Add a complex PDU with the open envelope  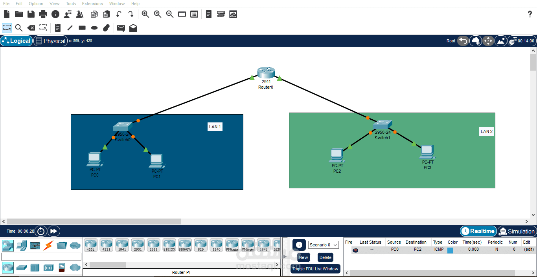pos(133,28)
